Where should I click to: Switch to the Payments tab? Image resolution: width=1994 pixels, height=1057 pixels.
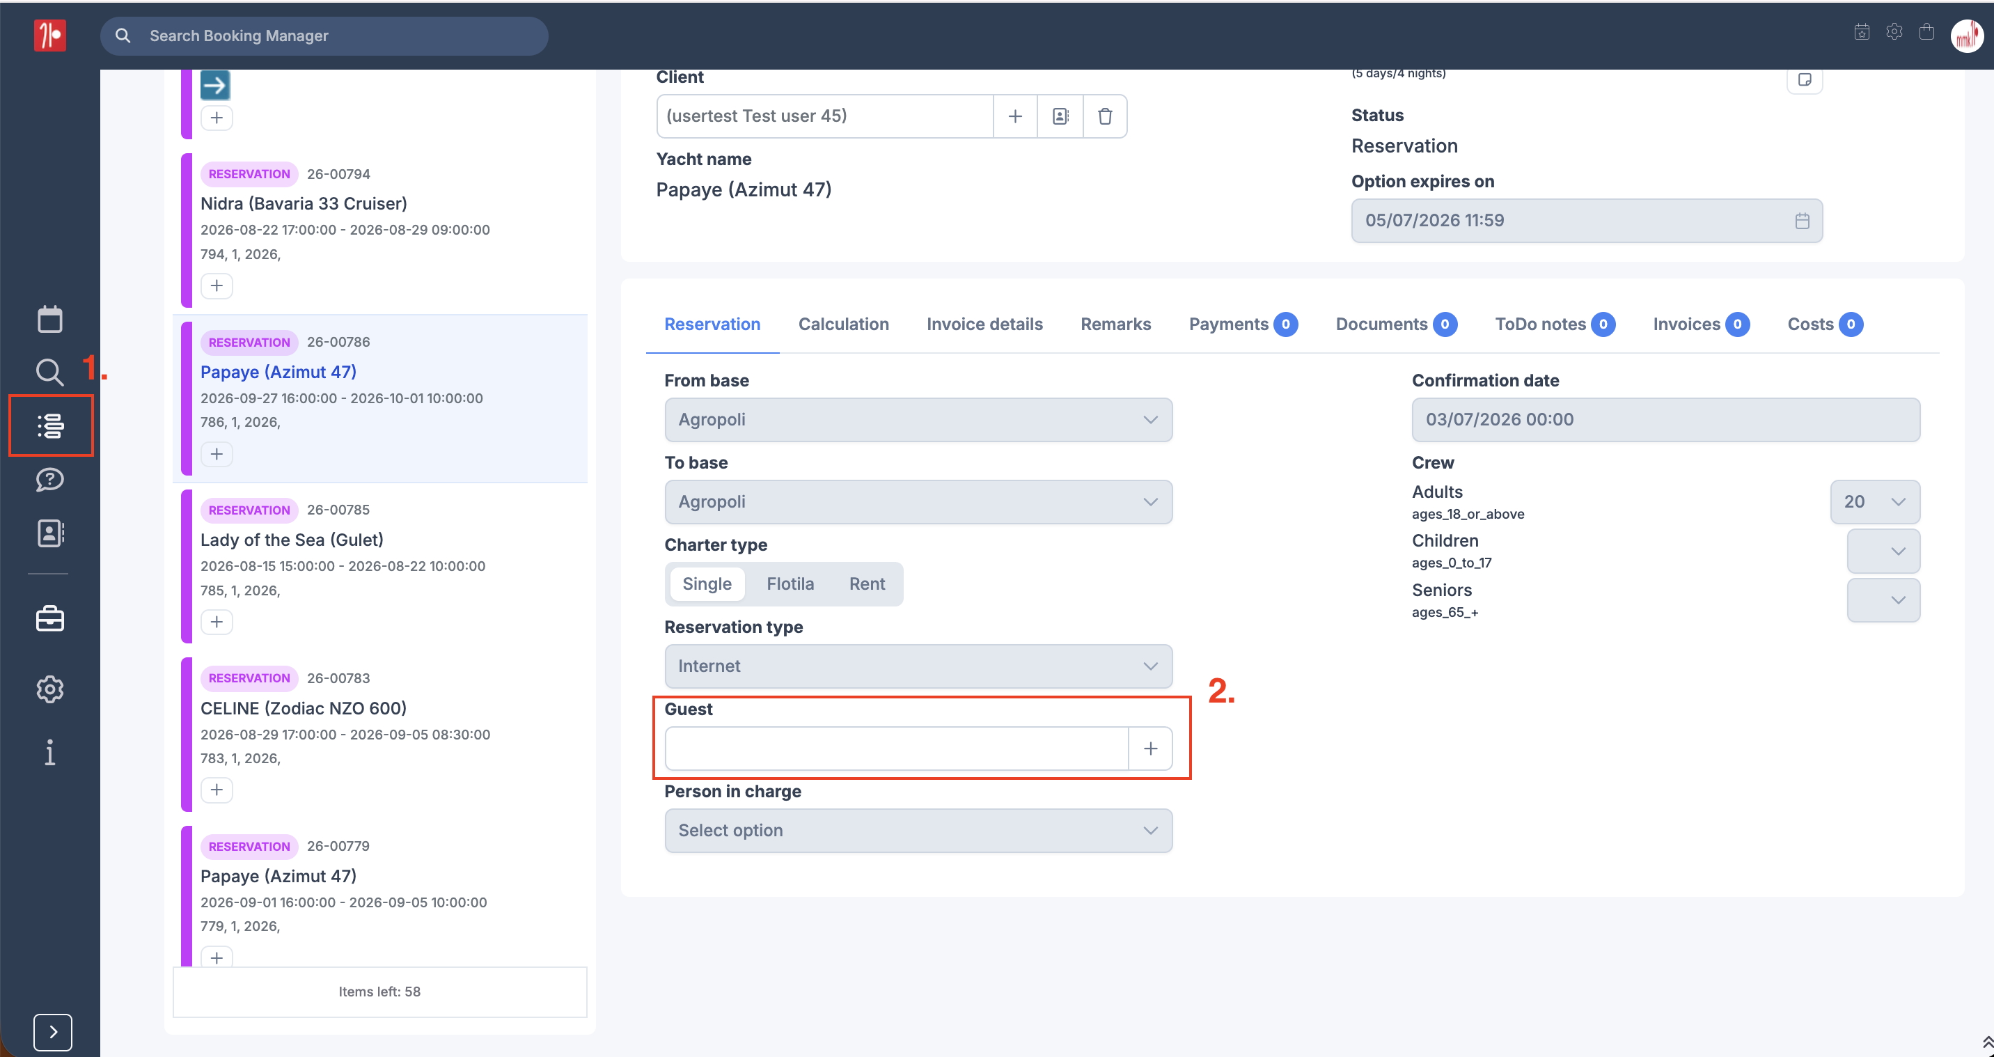point(1243,324)
